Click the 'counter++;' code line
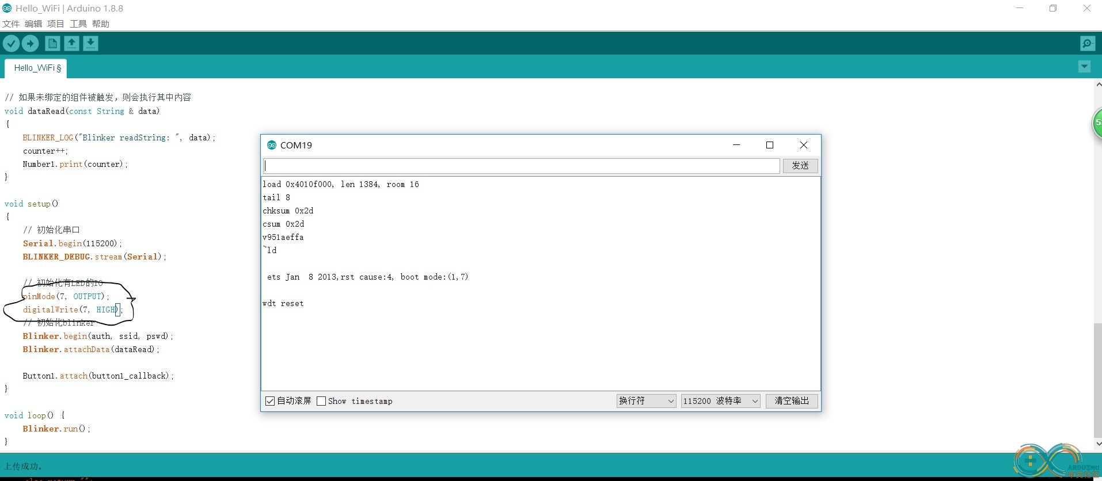The image size is (1102, 481). 45,151
